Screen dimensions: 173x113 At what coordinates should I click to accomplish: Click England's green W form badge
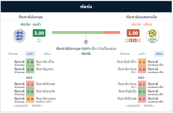pos(39,40)
